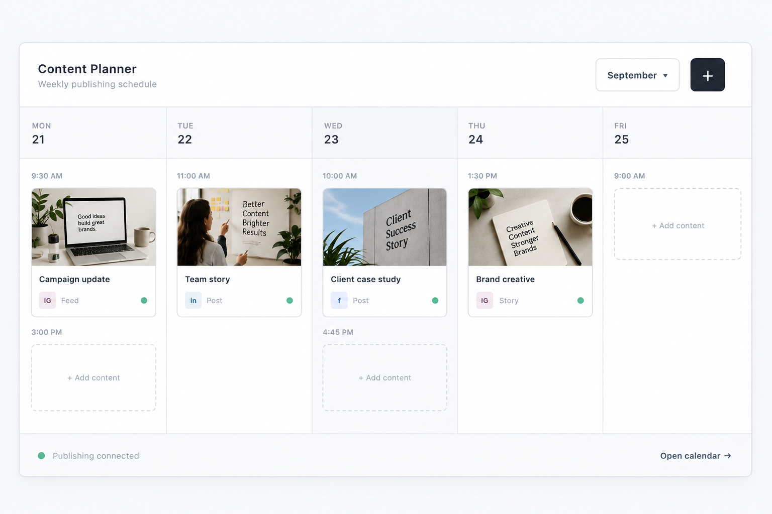Click the green Publishing connected indicator dot
The width and height of the screenshot is (772, 514).
point(42,455)
